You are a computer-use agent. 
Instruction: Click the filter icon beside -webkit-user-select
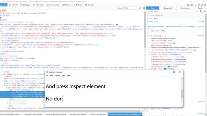point(178,38)
